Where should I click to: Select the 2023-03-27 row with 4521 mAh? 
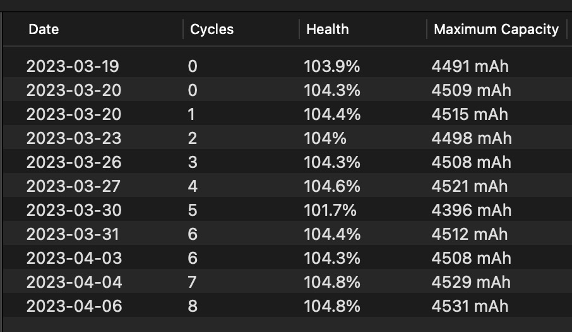(x=287, y=186)
